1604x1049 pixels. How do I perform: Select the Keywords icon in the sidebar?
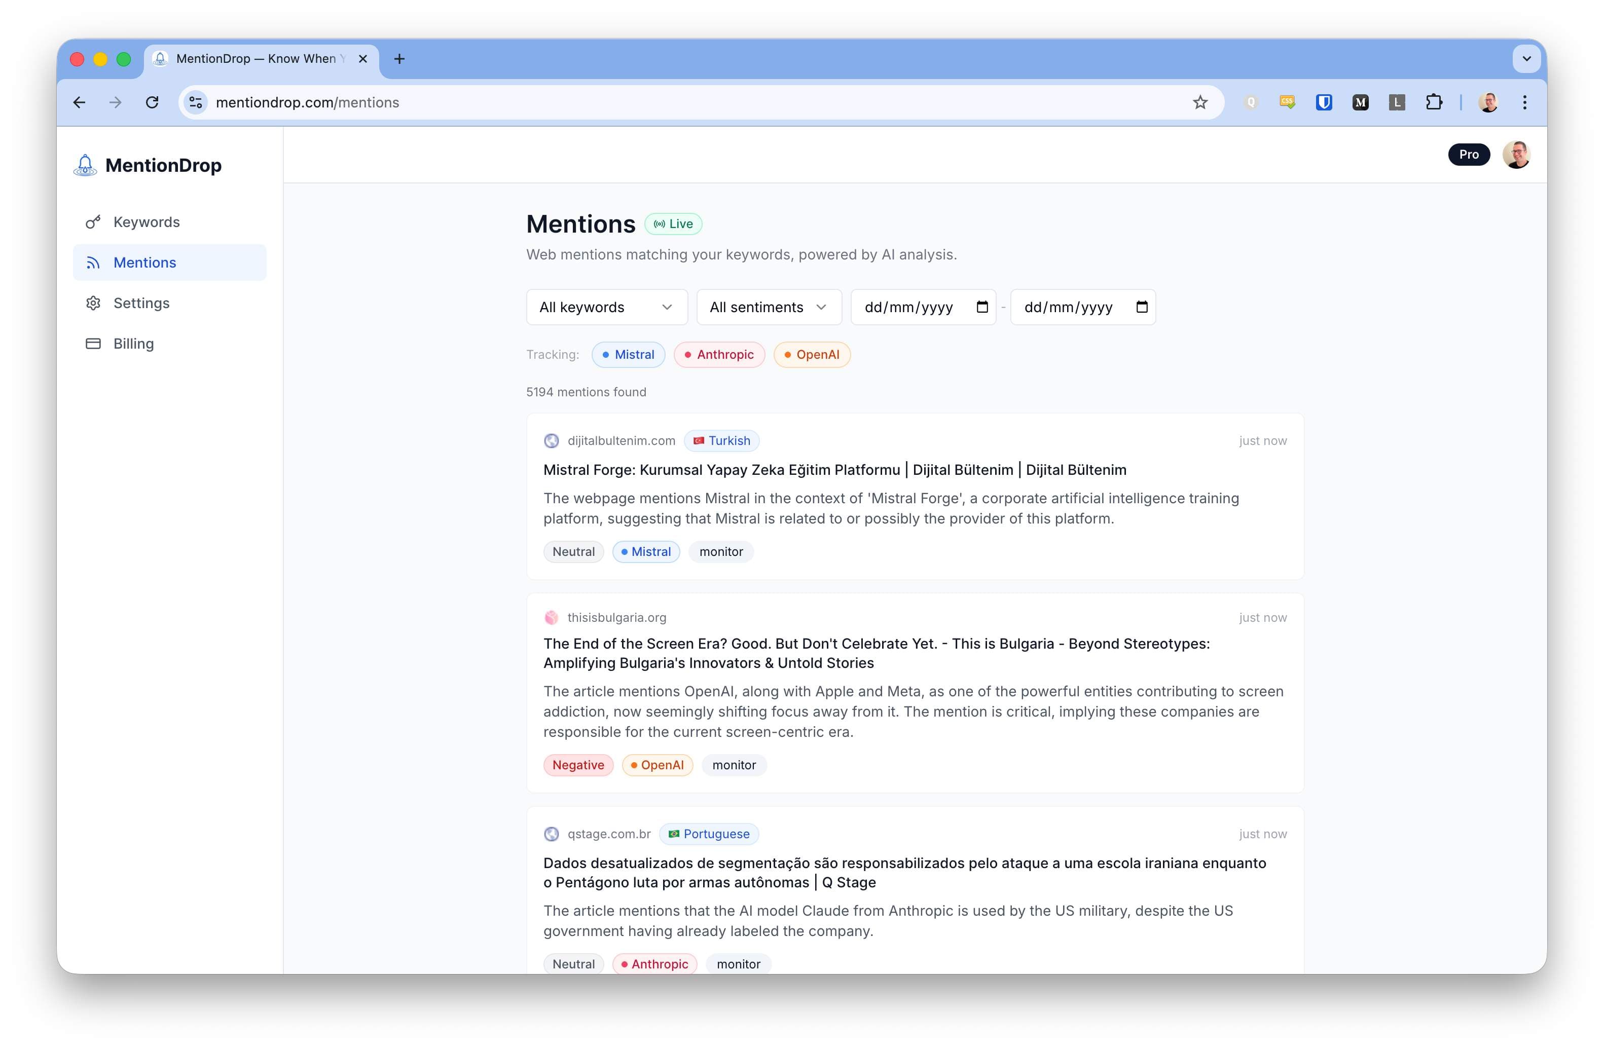(93, 221)
